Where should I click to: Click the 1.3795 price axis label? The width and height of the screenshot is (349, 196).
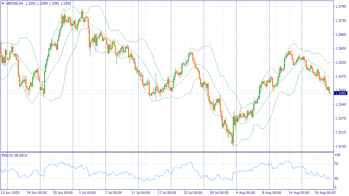pyautogui.click(x=341, y=6)
